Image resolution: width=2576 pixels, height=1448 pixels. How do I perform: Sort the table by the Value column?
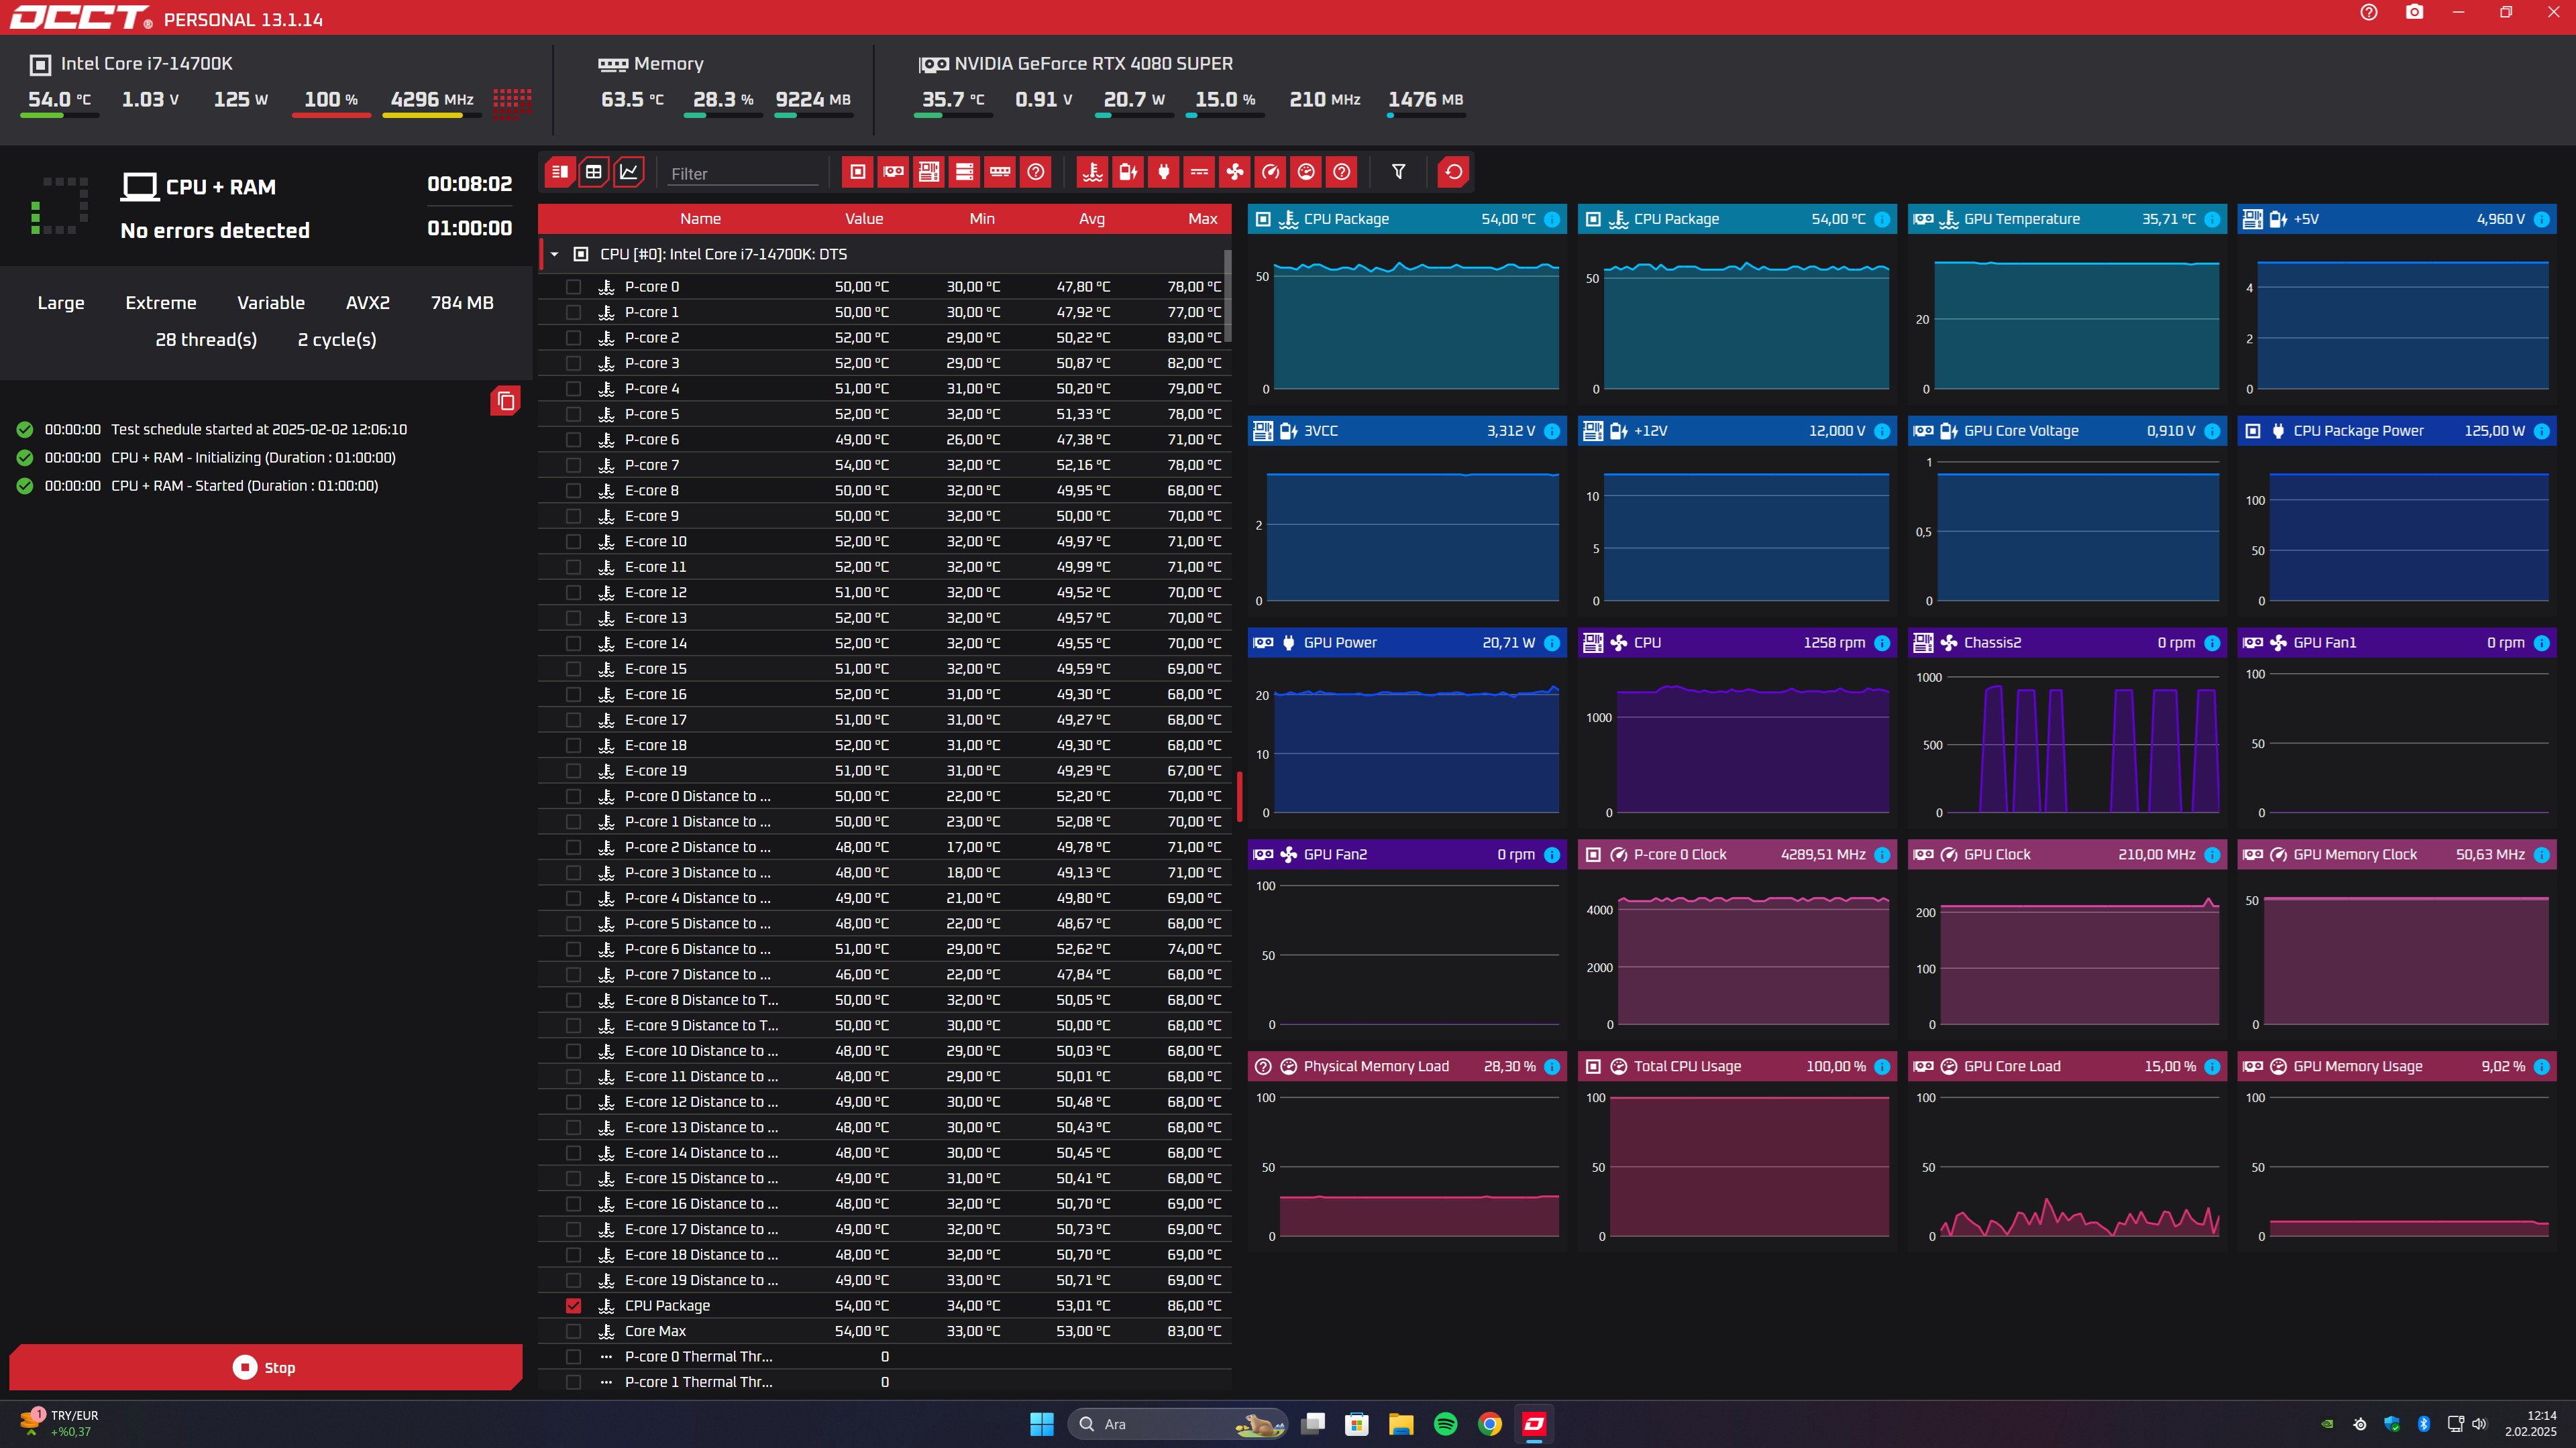point(863,219)
